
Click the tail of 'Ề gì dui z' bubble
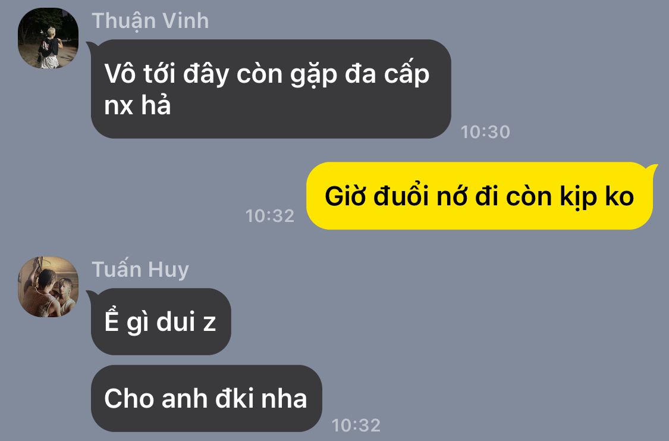tap(91, 295)
